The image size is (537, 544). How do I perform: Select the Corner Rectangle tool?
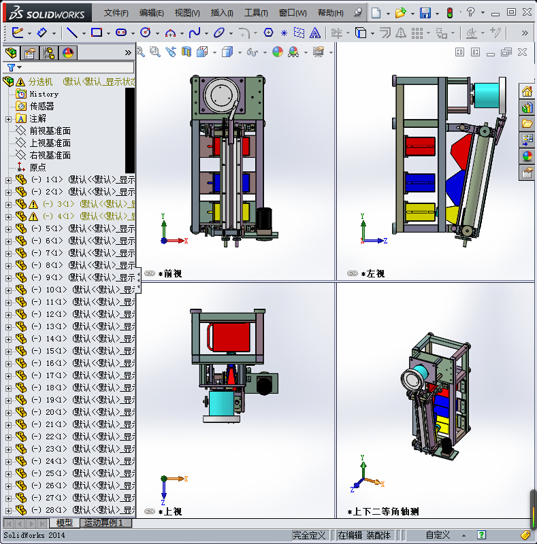click(x=97, y=33)
